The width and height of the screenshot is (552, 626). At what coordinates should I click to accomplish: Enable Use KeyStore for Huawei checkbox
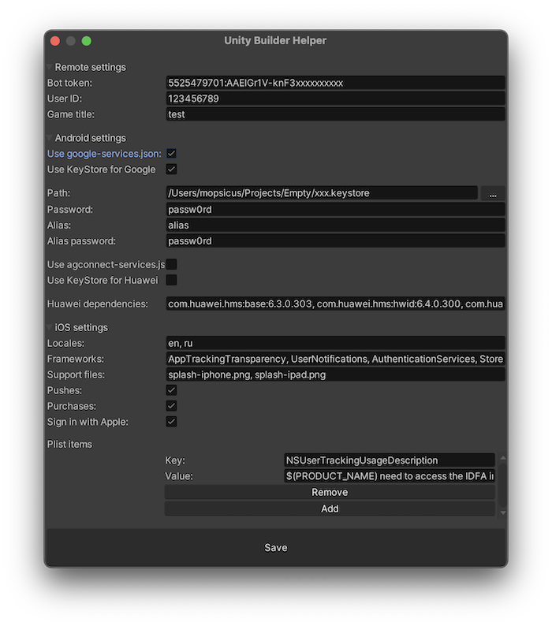coord(171,280)
